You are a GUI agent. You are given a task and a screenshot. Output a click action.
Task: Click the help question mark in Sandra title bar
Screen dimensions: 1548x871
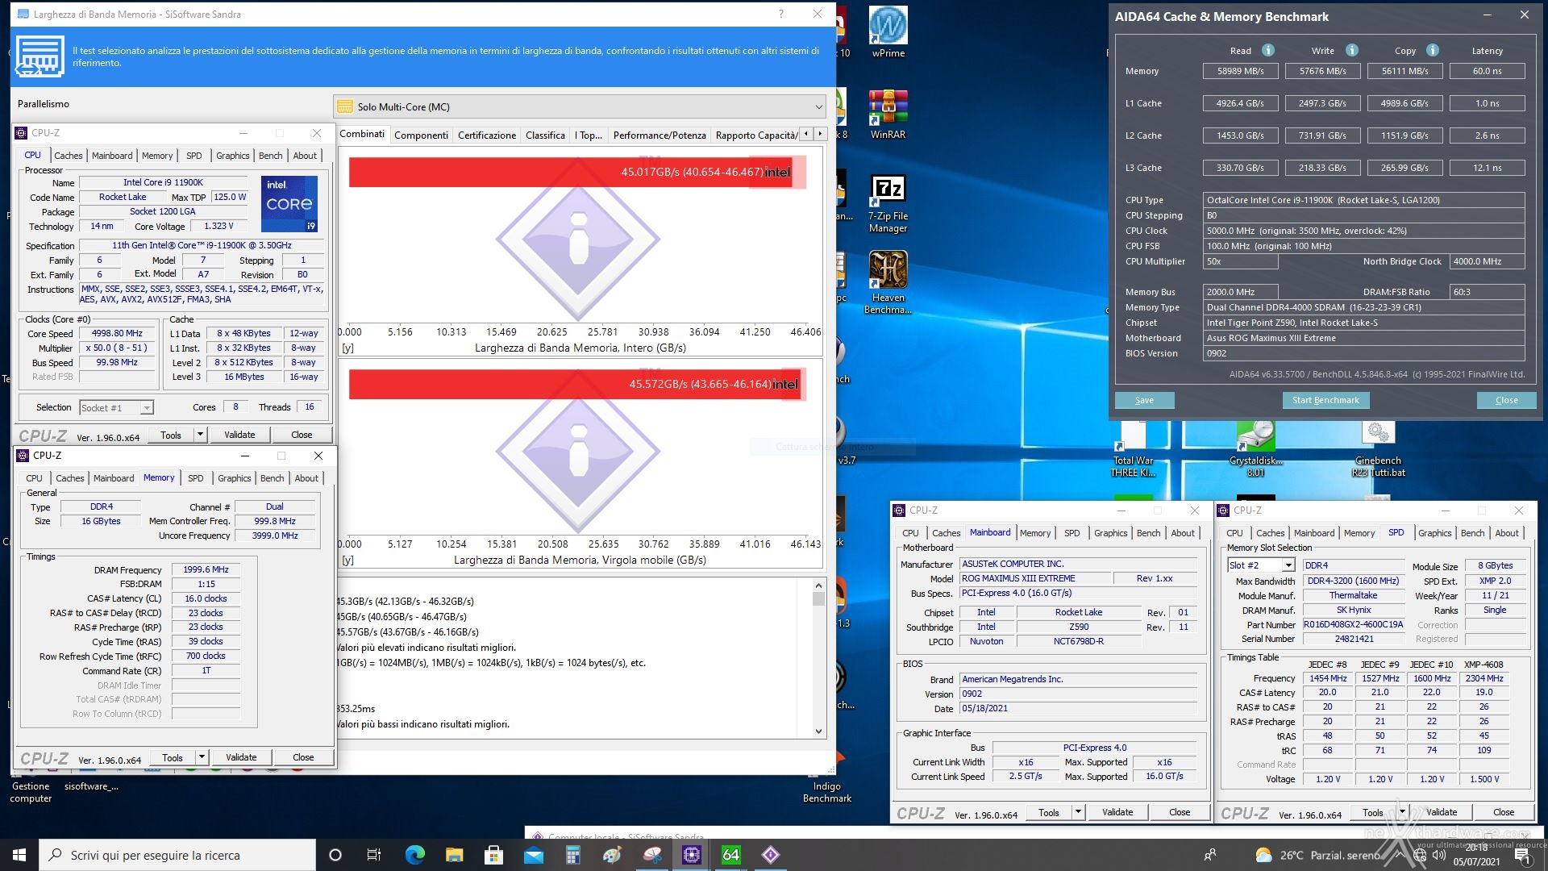point(780,14)
